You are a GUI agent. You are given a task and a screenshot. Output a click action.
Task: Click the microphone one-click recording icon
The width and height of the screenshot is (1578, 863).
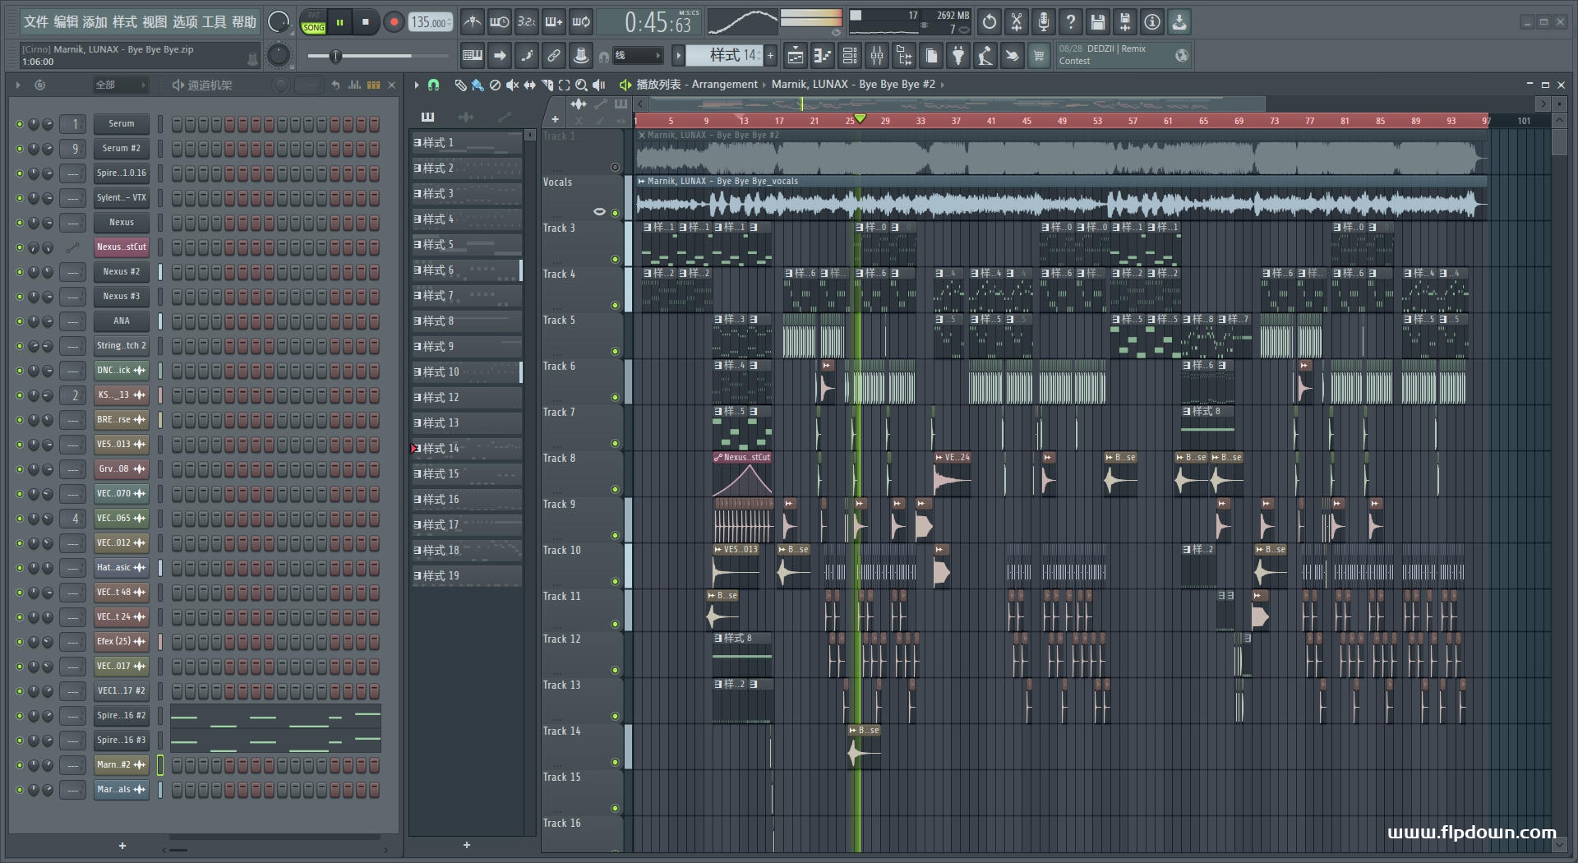click(x=1043, y=22)
